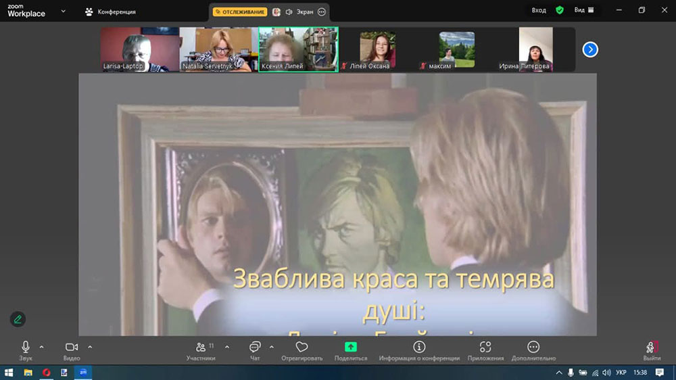Select максим participant thumbnail
This screenshot has height=380, width=676.
(456, 49)
